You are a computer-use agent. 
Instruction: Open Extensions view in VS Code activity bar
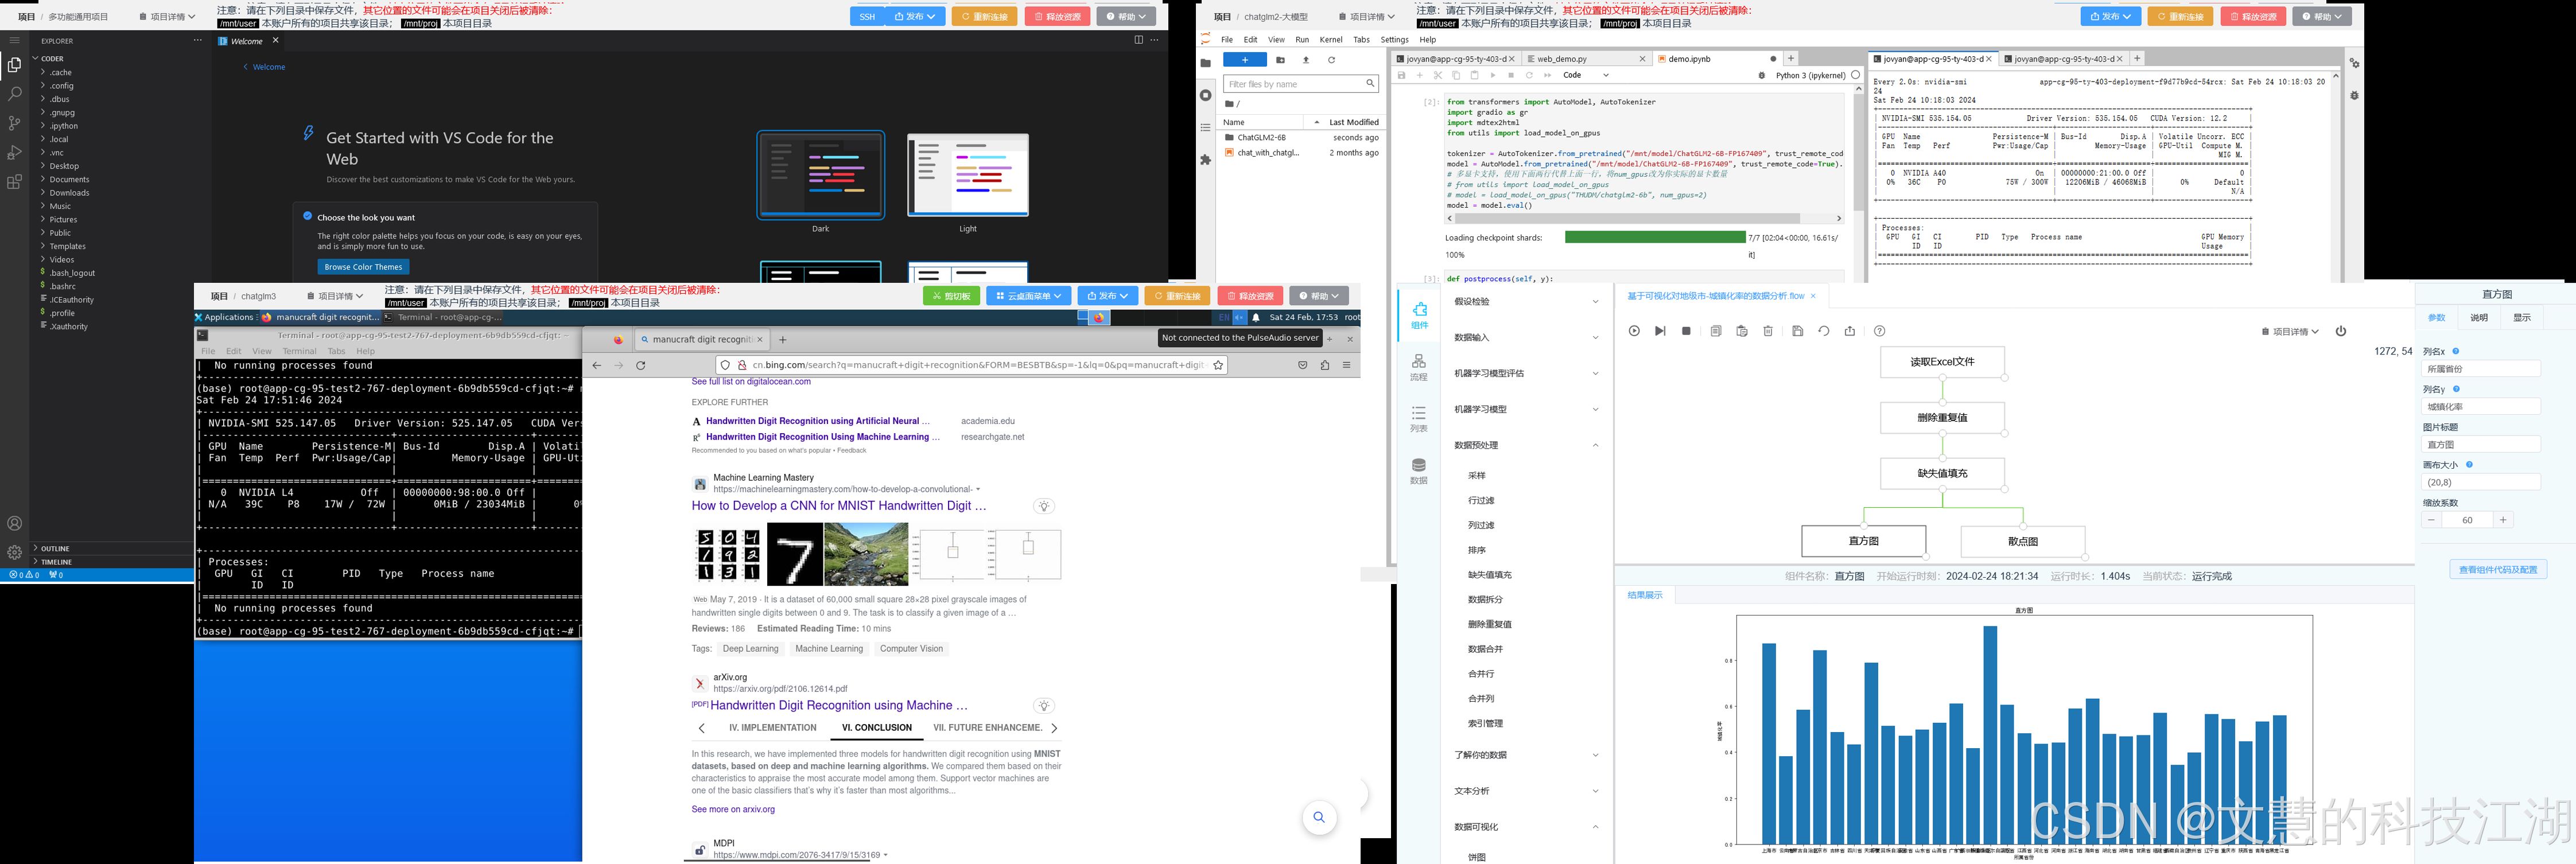(14, 182)
